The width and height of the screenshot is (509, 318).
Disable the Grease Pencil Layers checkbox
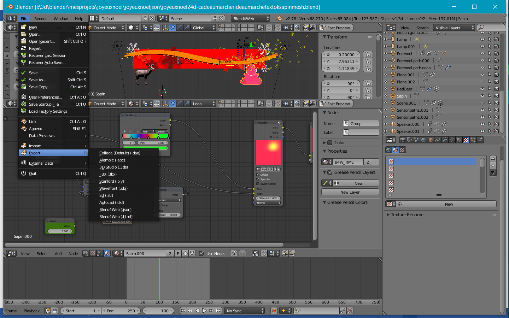[x=330, y=172]
